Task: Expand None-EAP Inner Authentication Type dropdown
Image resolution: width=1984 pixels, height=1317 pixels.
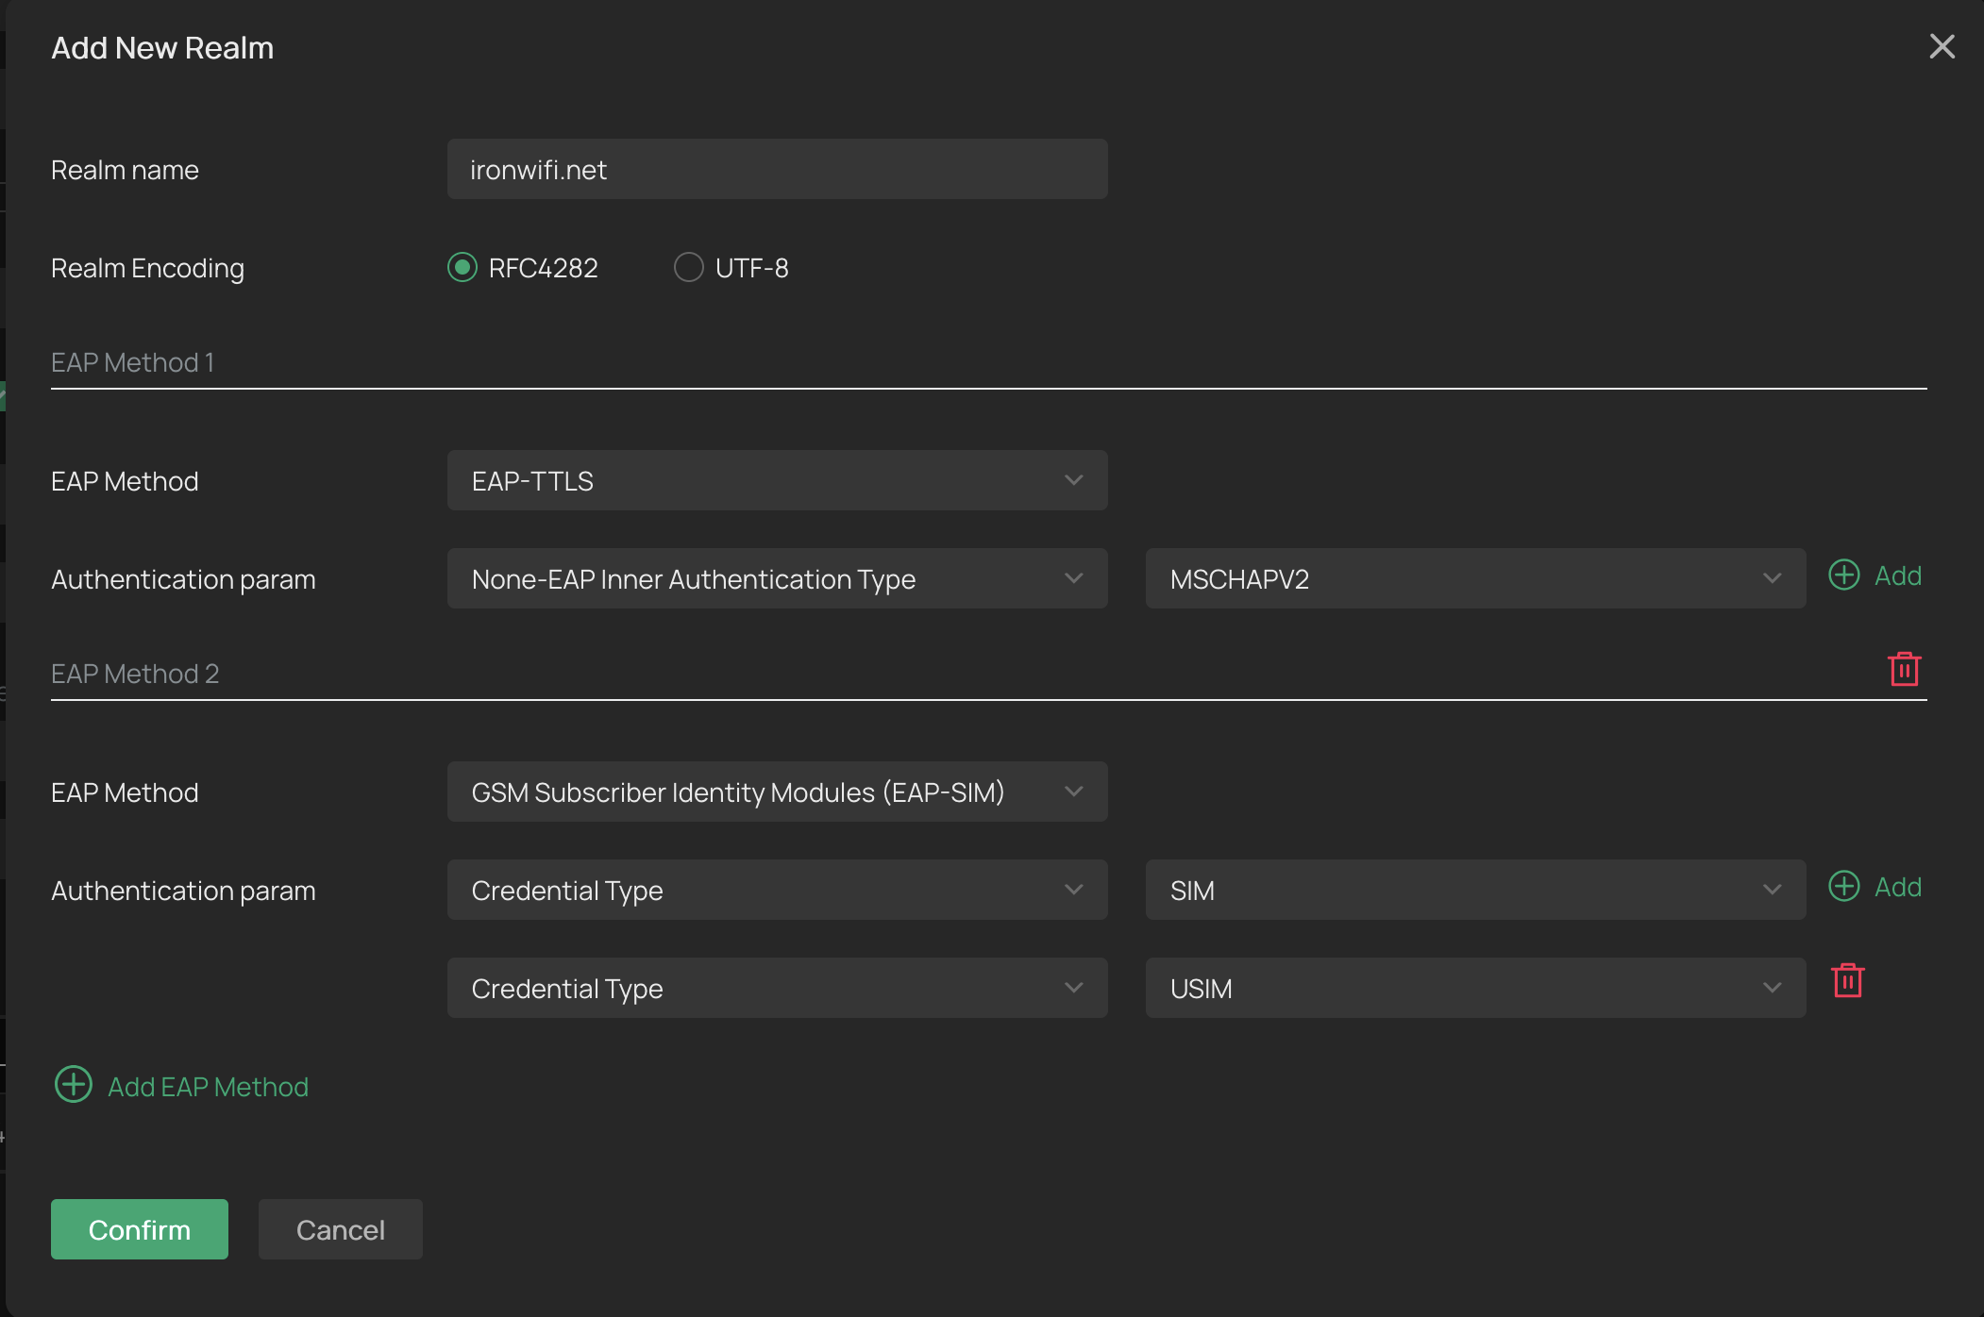Action: point(777,579)
